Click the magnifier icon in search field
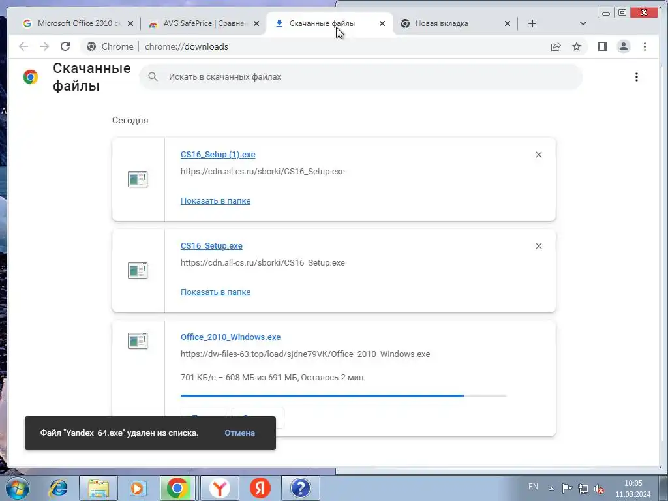This screenshot has width=668, height=501. [153, 77]
